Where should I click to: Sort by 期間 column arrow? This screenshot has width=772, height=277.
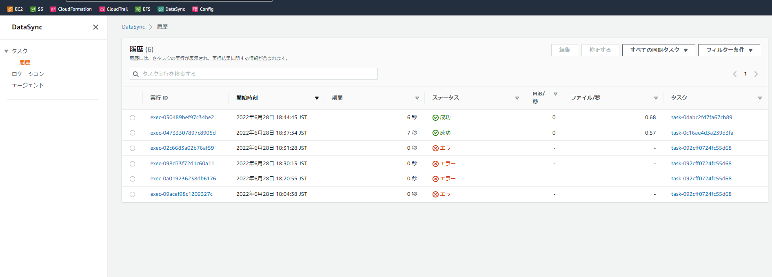coord(417,98)
